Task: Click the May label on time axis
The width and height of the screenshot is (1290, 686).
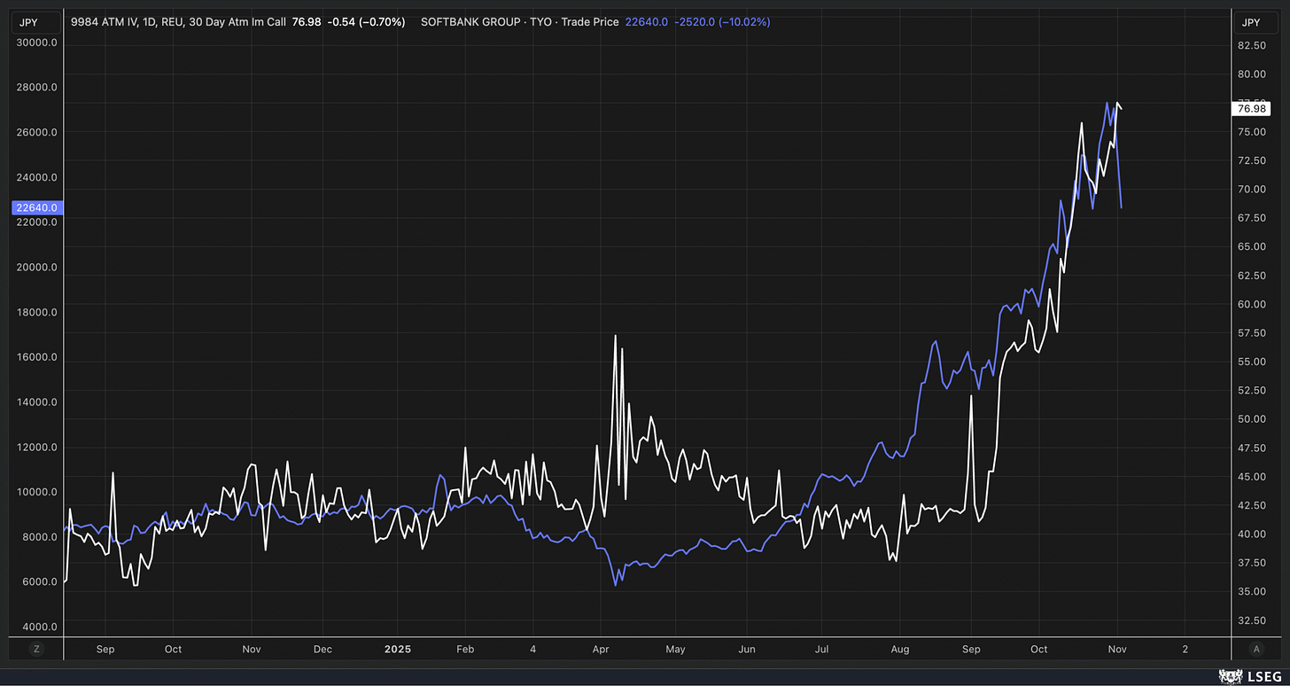Action: pos(675,649)
